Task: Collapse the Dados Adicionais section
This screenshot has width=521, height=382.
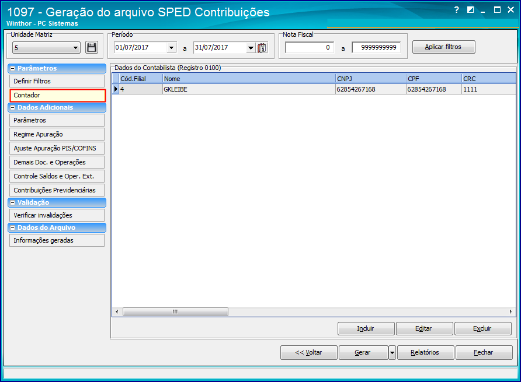Action: tap(13, 107)
